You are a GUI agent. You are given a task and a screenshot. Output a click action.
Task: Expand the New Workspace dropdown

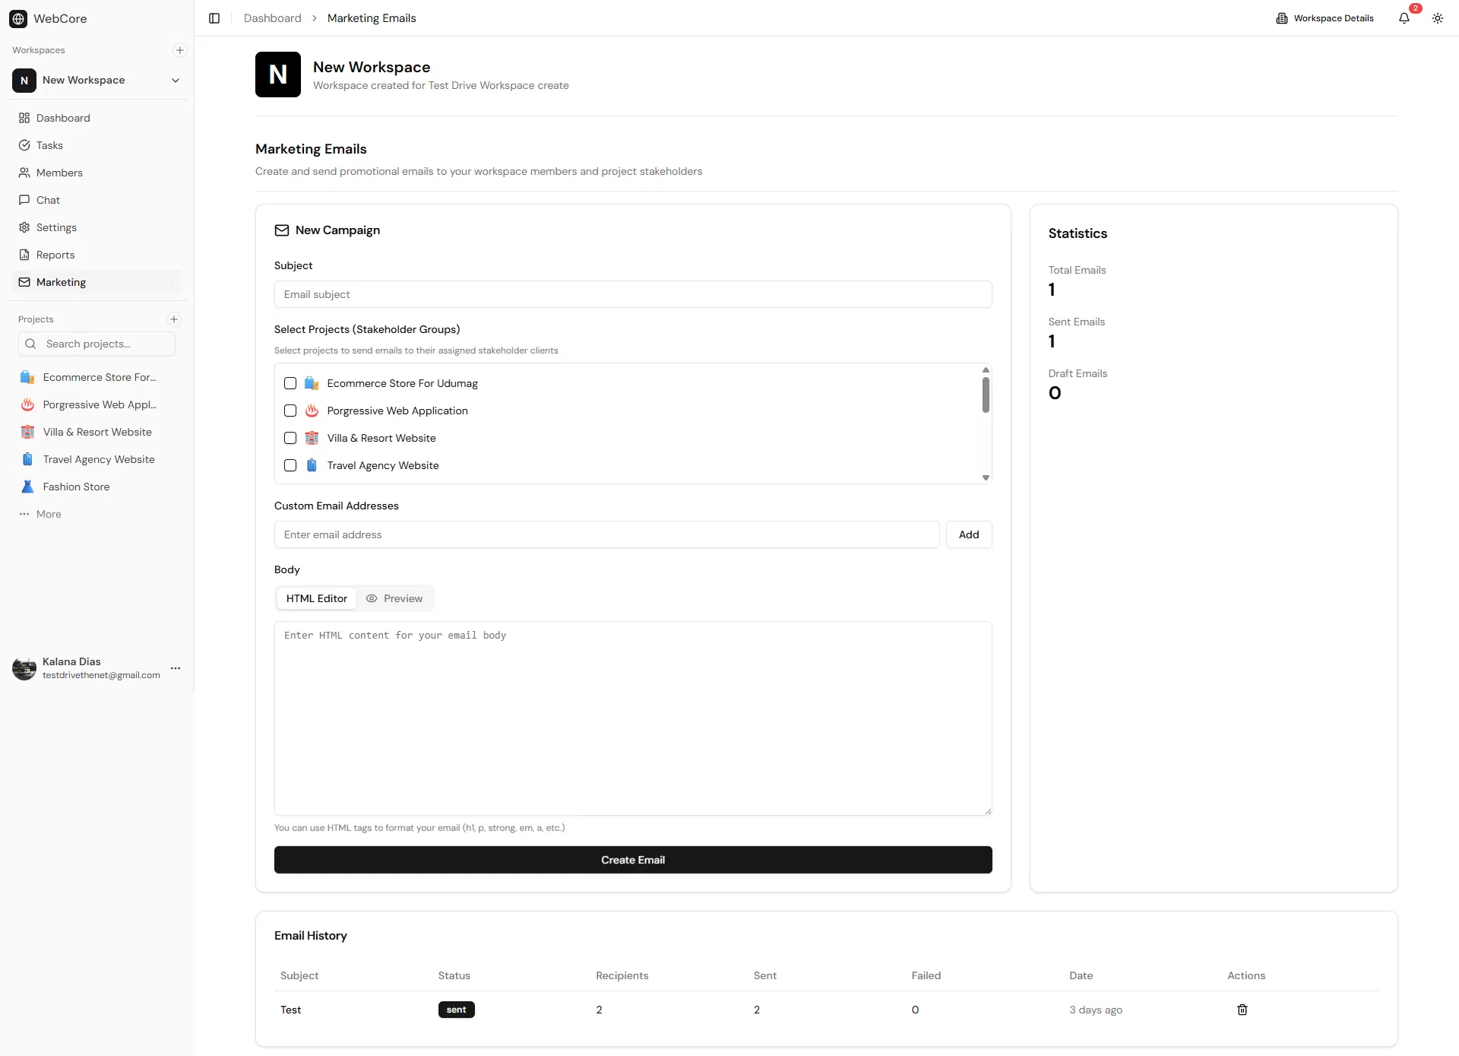[x=176, y=80]
